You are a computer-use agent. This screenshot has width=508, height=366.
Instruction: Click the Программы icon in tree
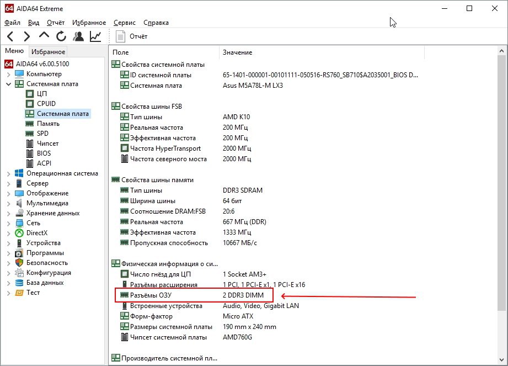pos(19,253)
